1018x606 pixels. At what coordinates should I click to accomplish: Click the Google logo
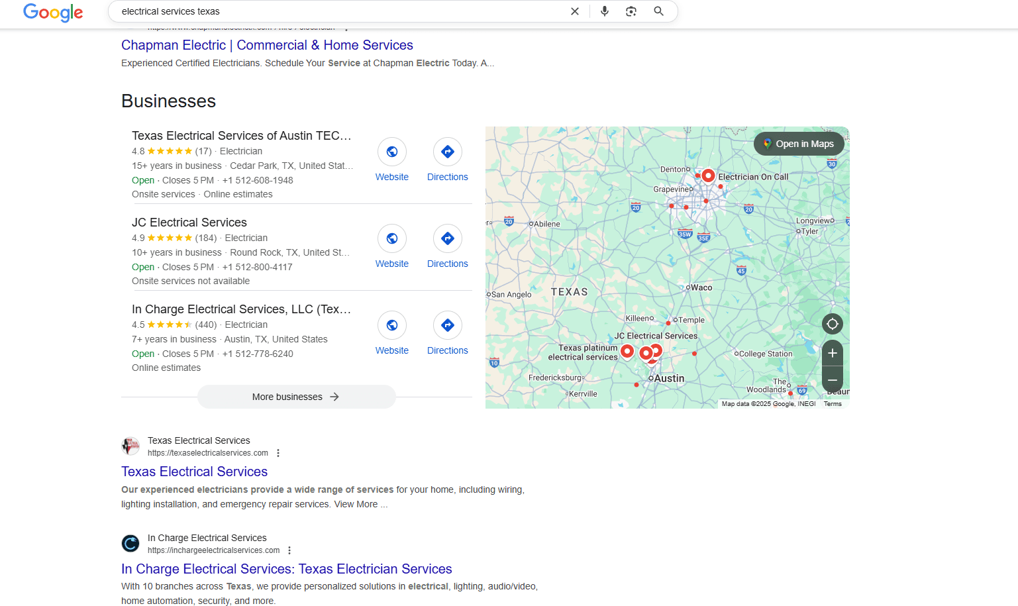click(53, 12)
